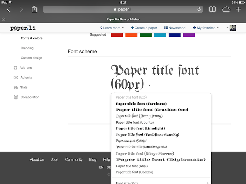Viewport: 246px width, 184px height.
Task: Open Custom design settings
Action: pyautogui.click(x=31, y=58)
